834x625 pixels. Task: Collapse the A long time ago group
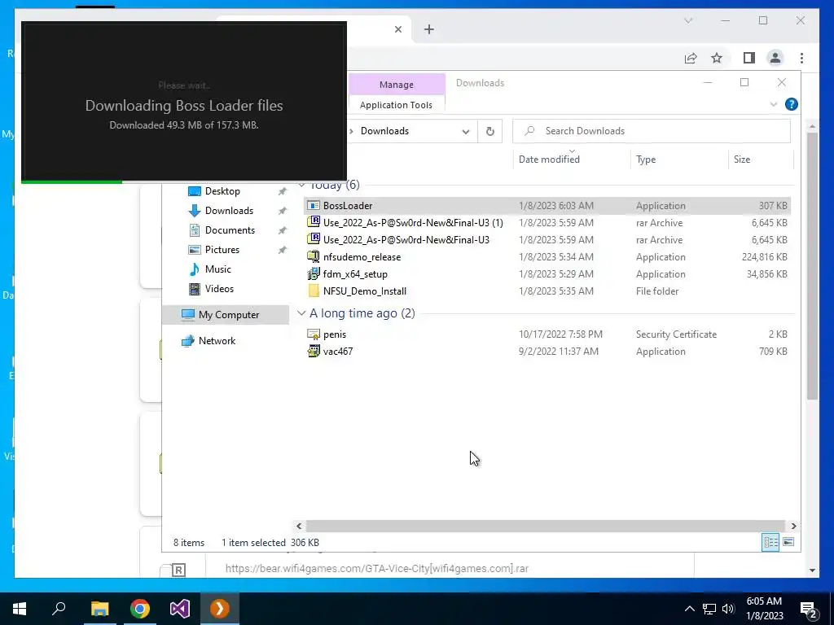[x=301, y=313]
